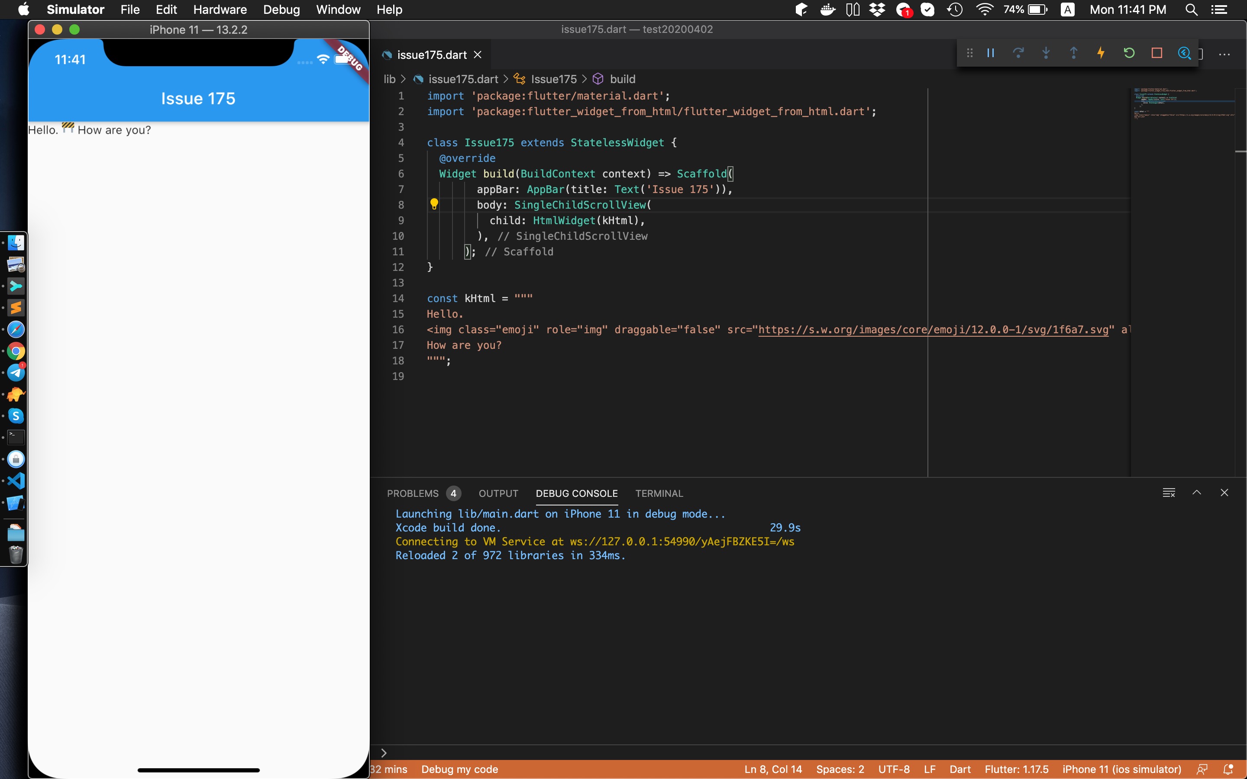The height and width of the screenshot is (779, 1247).
Task: Expand the collapsed debug console input row
Action: point(384,753)
